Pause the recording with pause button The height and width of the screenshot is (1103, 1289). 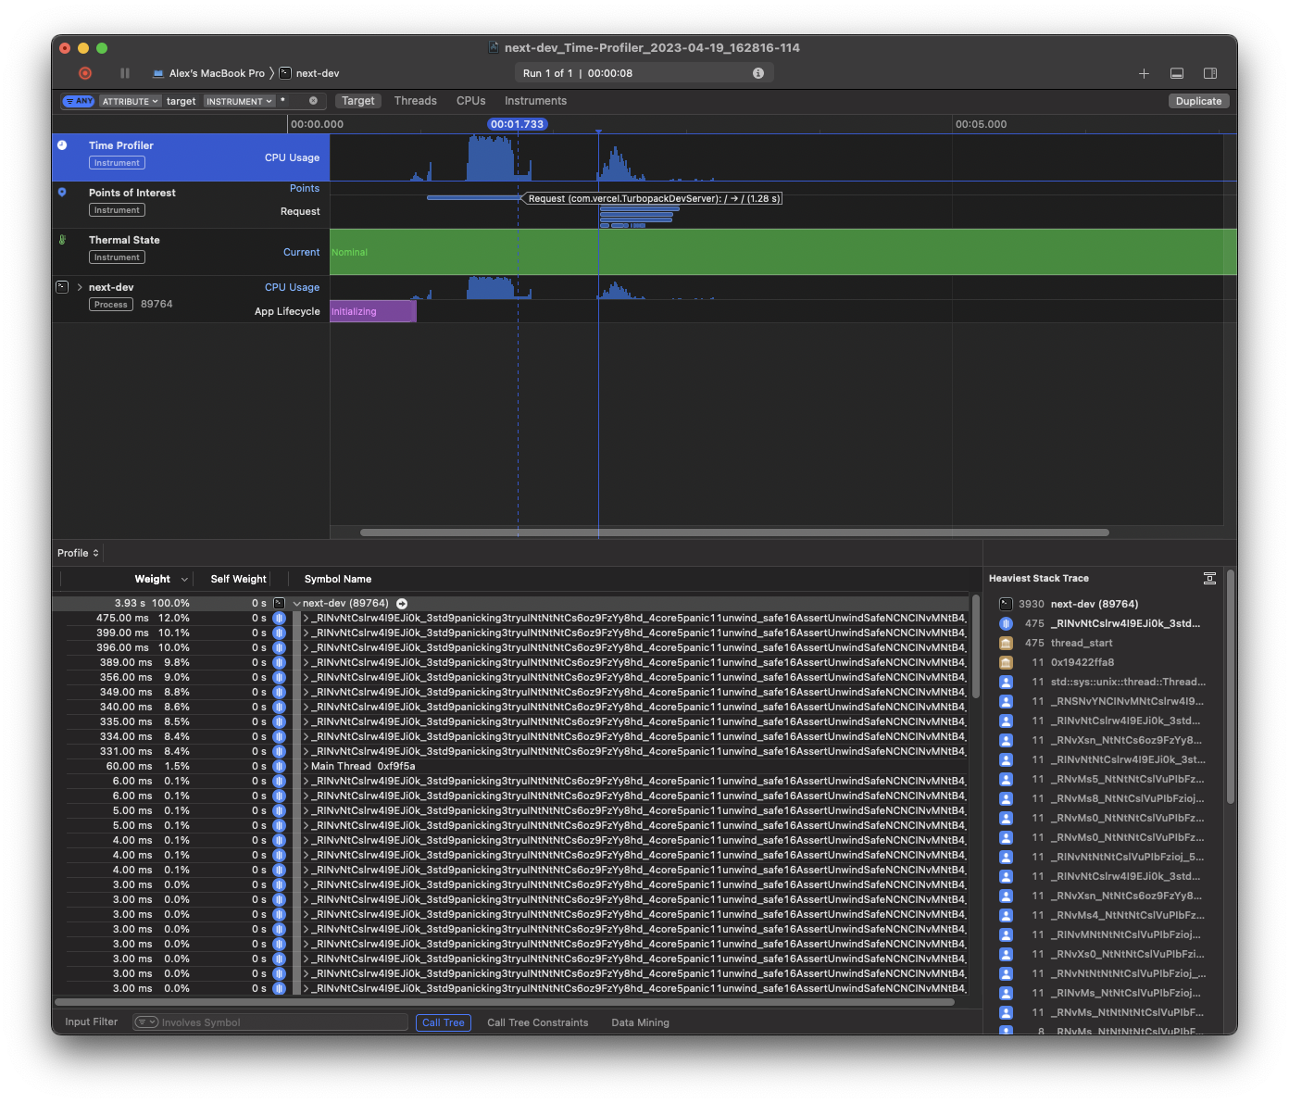[125, 73]
